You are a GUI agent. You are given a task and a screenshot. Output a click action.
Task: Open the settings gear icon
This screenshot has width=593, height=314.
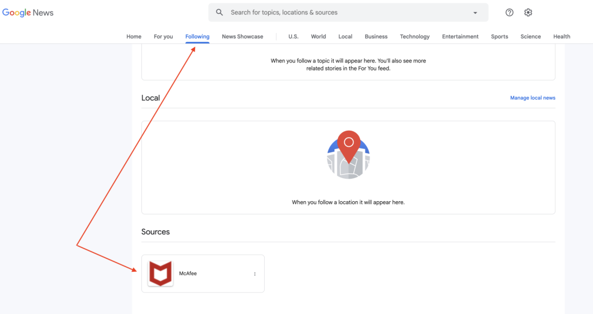[528, 13]
